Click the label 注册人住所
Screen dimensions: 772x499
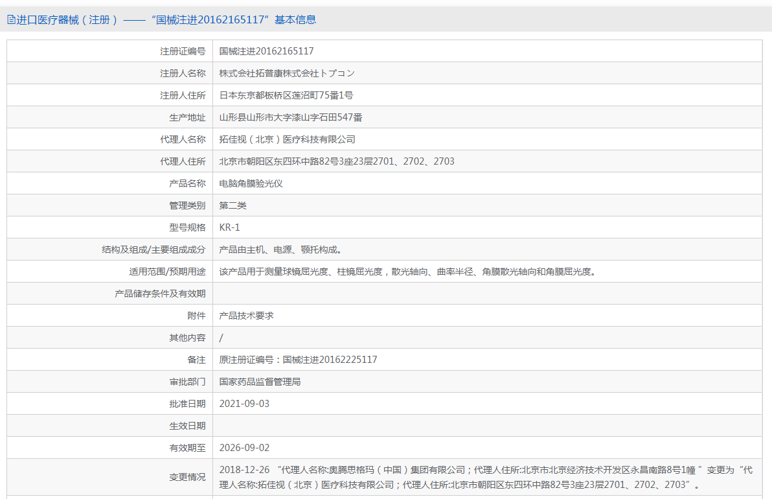coord(183,95)
